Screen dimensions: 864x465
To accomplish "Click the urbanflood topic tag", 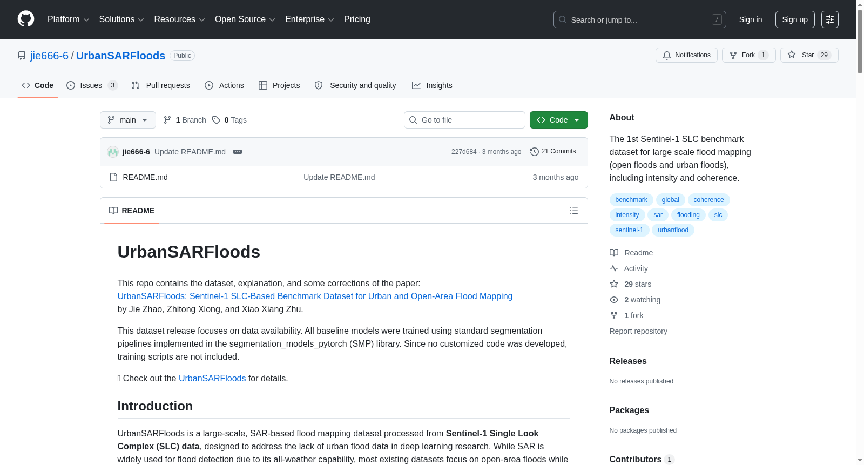I will (x=673, y=230).
